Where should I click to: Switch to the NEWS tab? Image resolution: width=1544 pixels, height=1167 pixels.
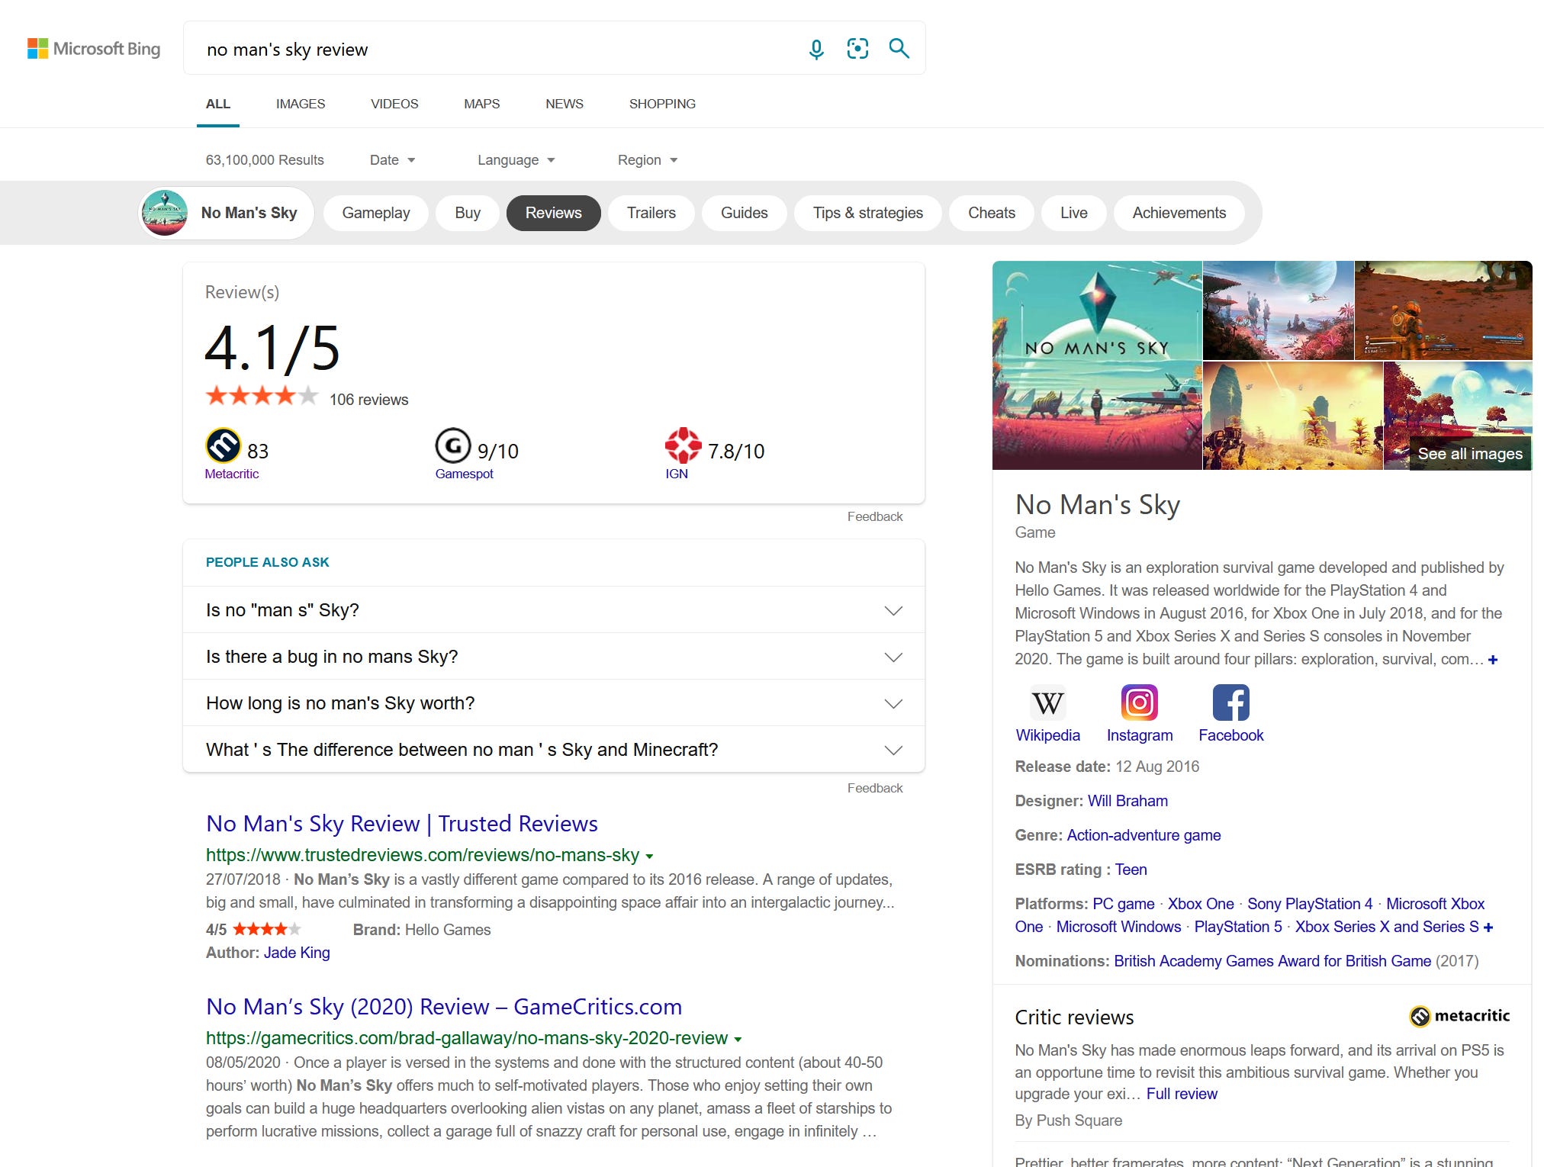coord(565,104)
